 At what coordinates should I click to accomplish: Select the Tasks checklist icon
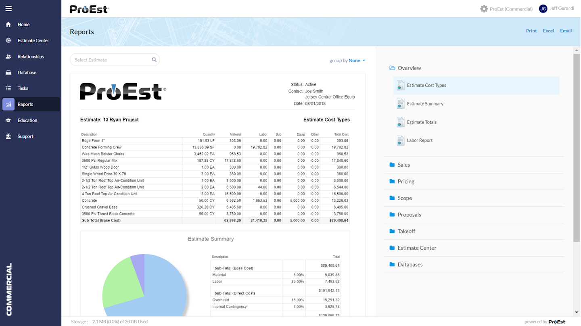point(8,88)
